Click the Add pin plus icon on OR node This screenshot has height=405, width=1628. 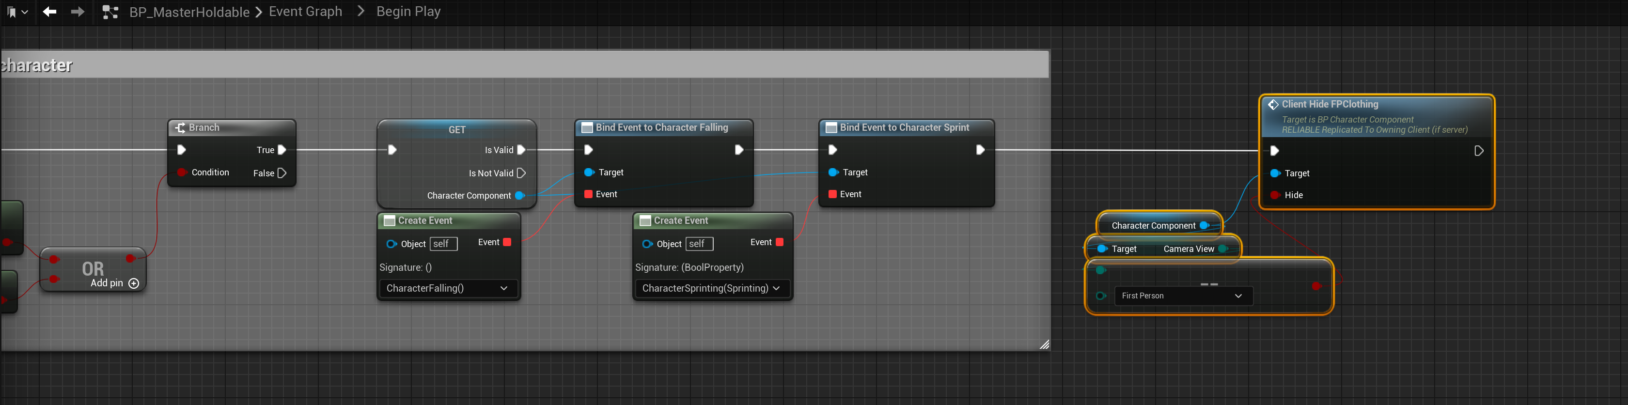(x=134, y=283)
